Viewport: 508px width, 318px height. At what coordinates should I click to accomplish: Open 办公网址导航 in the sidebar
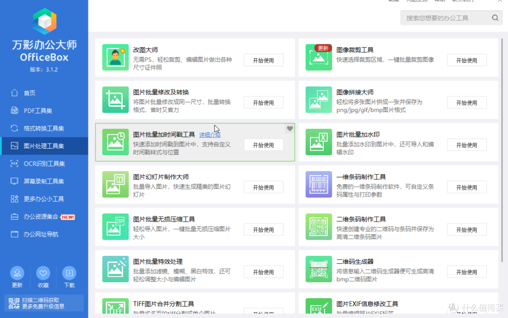tap(44, 234)
